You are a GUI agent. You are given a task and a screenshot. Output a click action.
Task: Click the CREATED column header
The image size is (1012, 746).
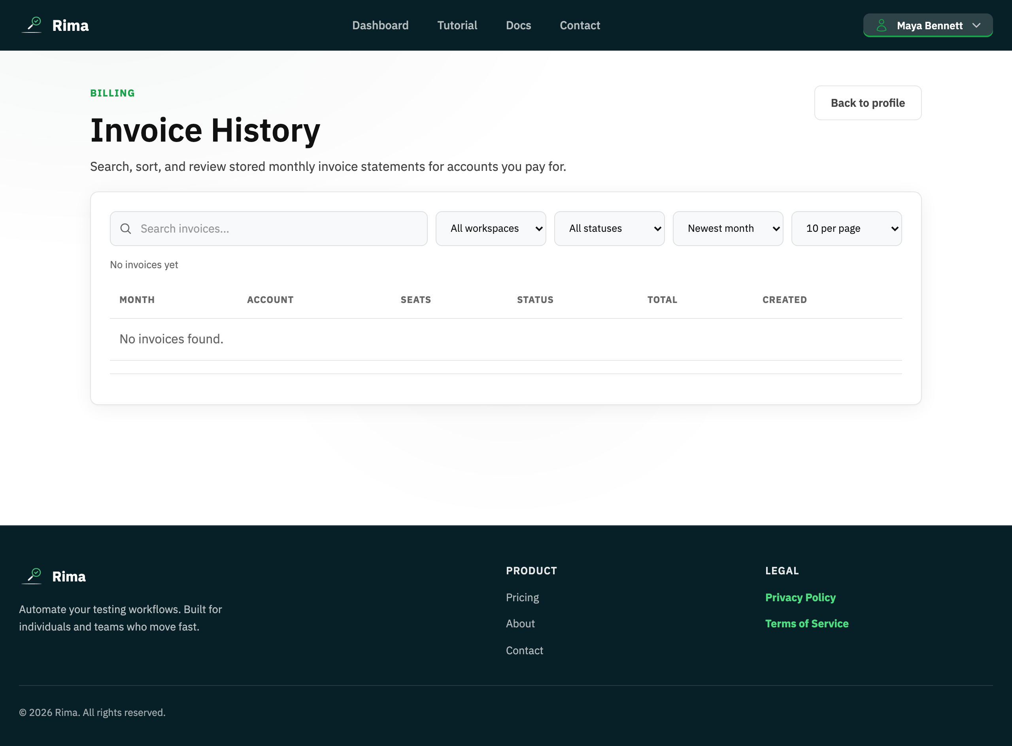(785, 300)
